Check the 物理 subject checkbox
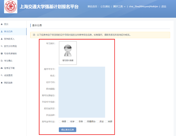 [x=60, y=121]
